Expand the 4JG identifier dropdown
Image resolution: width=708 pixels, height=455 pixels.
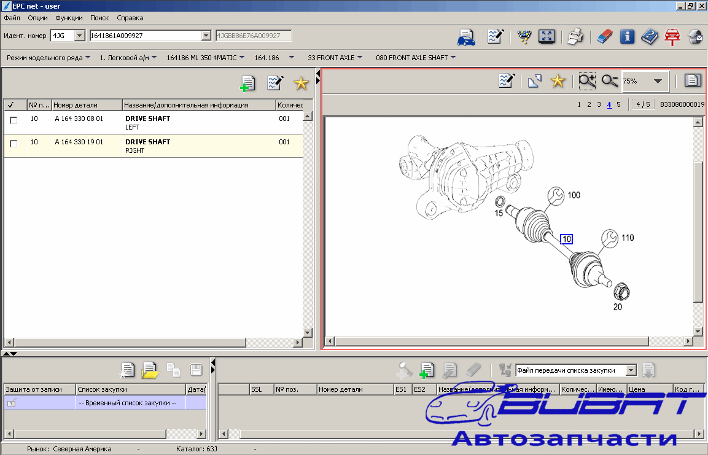[79, 36]
